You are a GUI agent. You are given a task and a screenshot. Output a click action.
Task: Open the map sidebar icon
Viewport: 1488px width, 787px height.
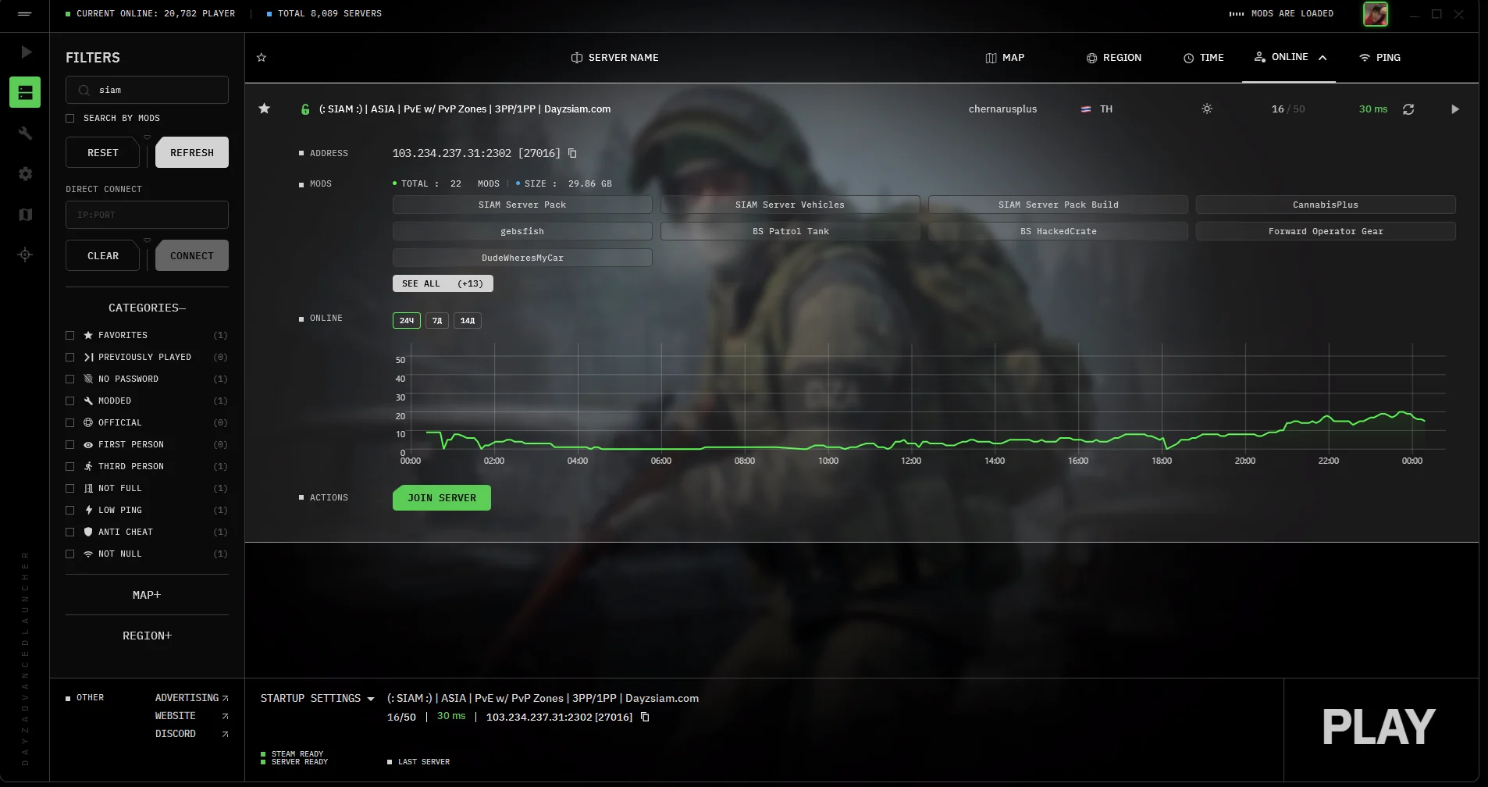[x=25, y=215]
